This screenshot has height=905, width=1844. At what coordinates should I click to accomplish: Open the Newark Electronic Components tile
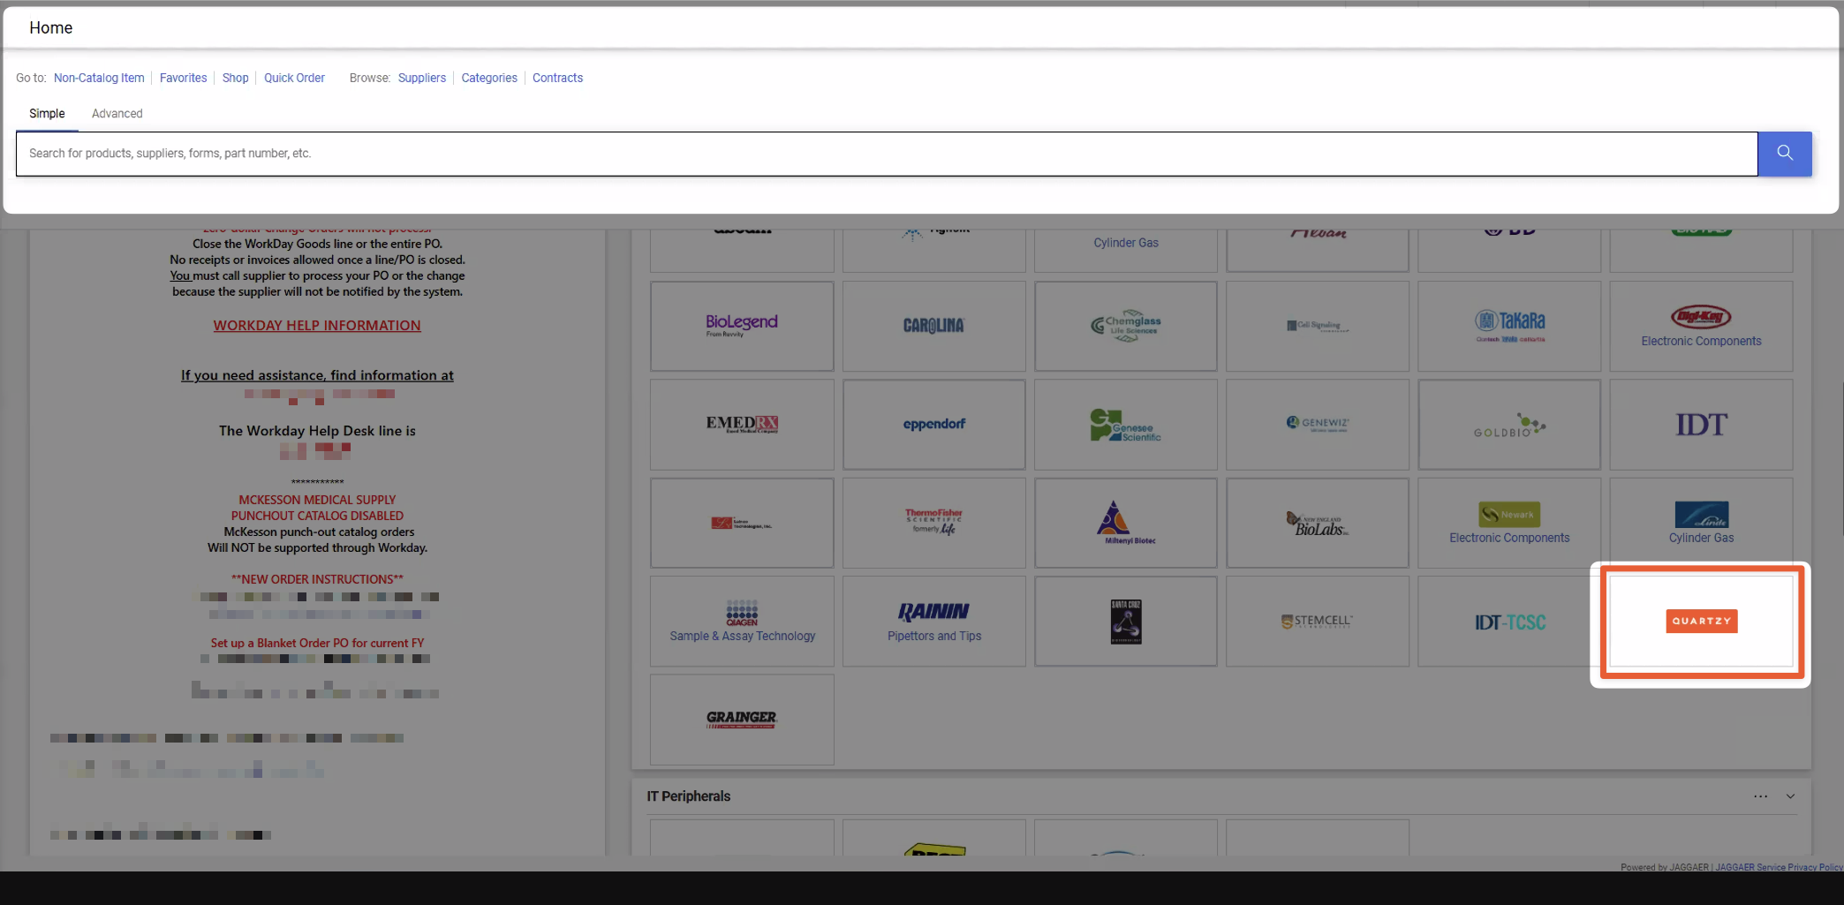pyautogui.click(x=1509, y=523)
